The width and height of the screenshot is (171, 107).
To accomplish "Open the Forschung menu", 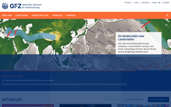I will (22, 15).
